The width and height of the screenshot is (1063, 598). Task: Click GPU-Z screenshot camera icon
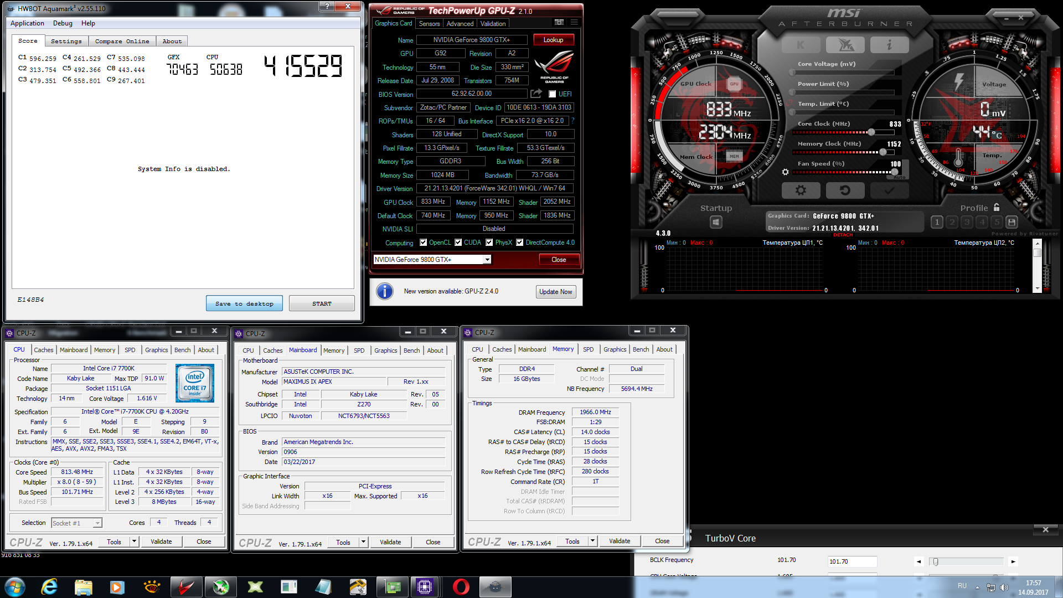(x=559, y=22)
